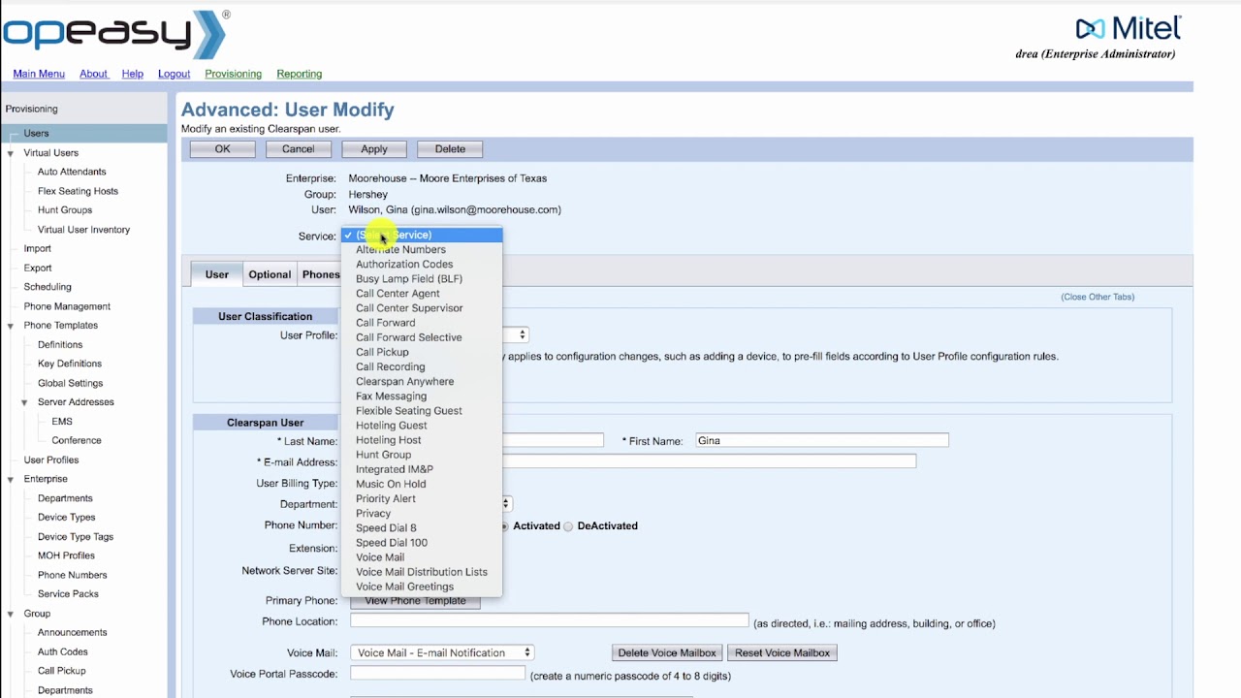
Task: Click the Close Other Tabs link
Action: point(1098,297)
